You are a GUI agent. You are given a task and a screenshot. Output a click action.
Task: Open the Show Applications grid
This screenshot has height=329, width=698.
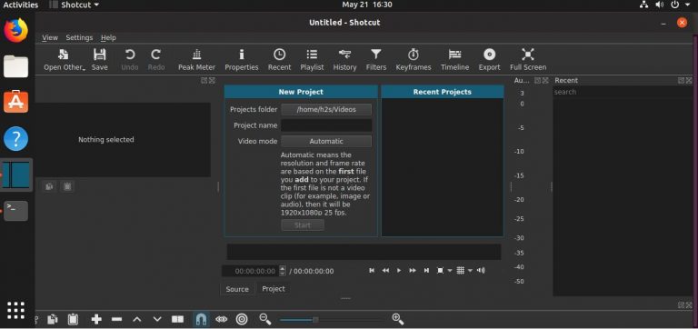click(x=16, y=310)
